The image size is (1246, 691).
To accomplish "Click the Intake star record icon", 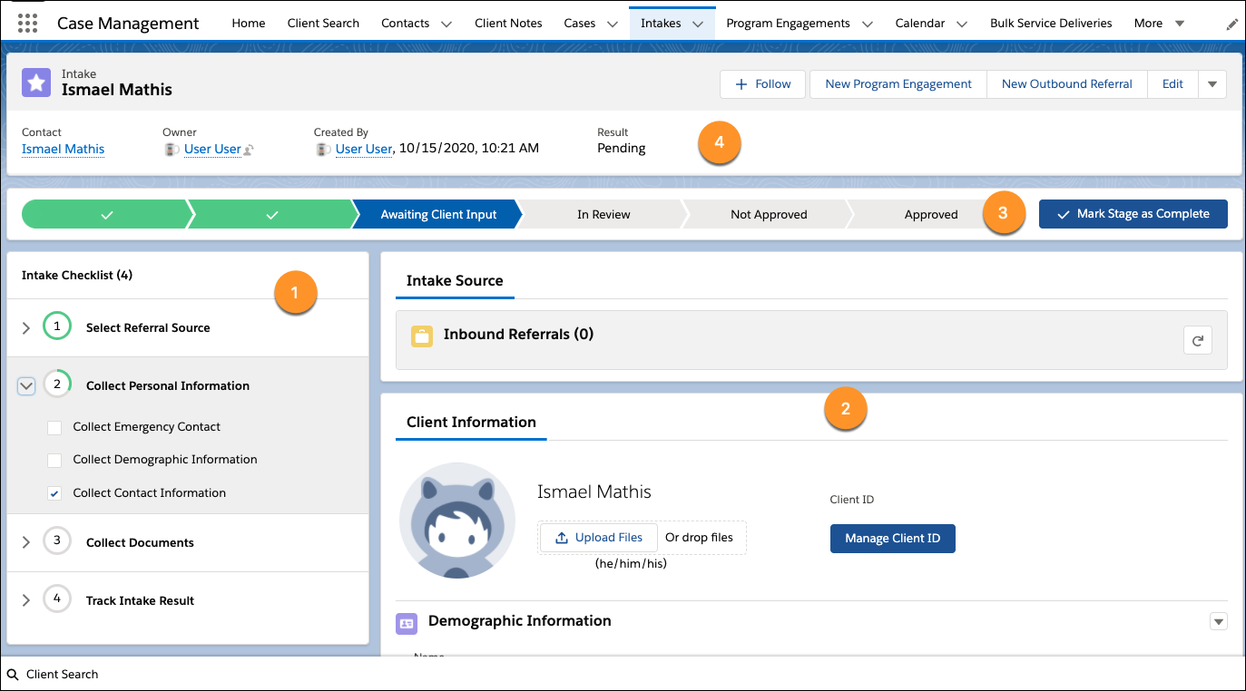I will coord(36,83).
